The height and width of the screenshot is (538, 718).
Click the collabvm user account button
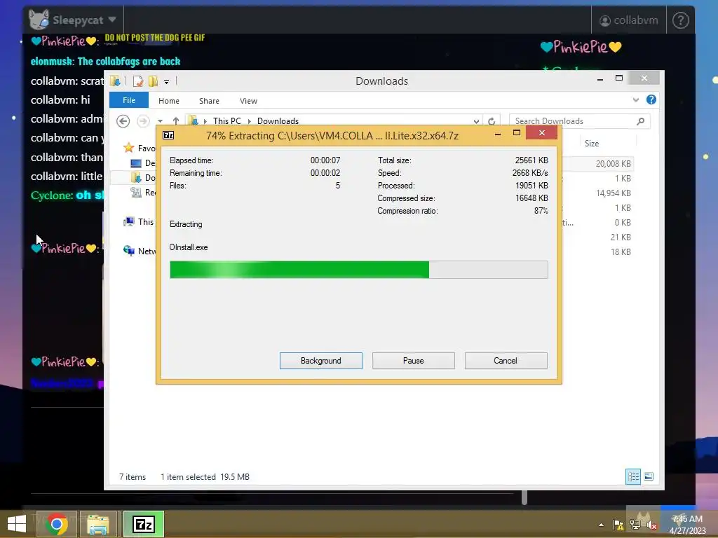[x=628, y=20]
